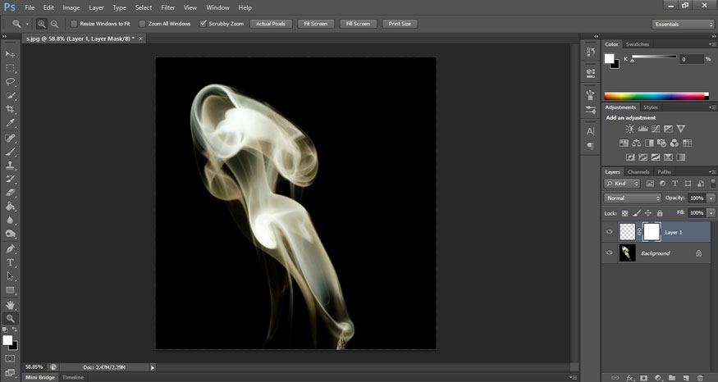Add a Levels adjustment

click(x=643, y=129)
